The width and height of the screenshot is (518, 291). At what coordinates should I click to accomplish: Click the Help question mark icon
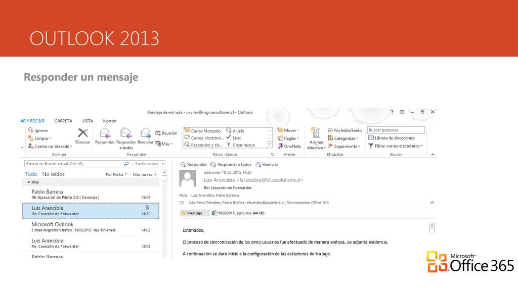pyautogui.click(x=392, y=112)
